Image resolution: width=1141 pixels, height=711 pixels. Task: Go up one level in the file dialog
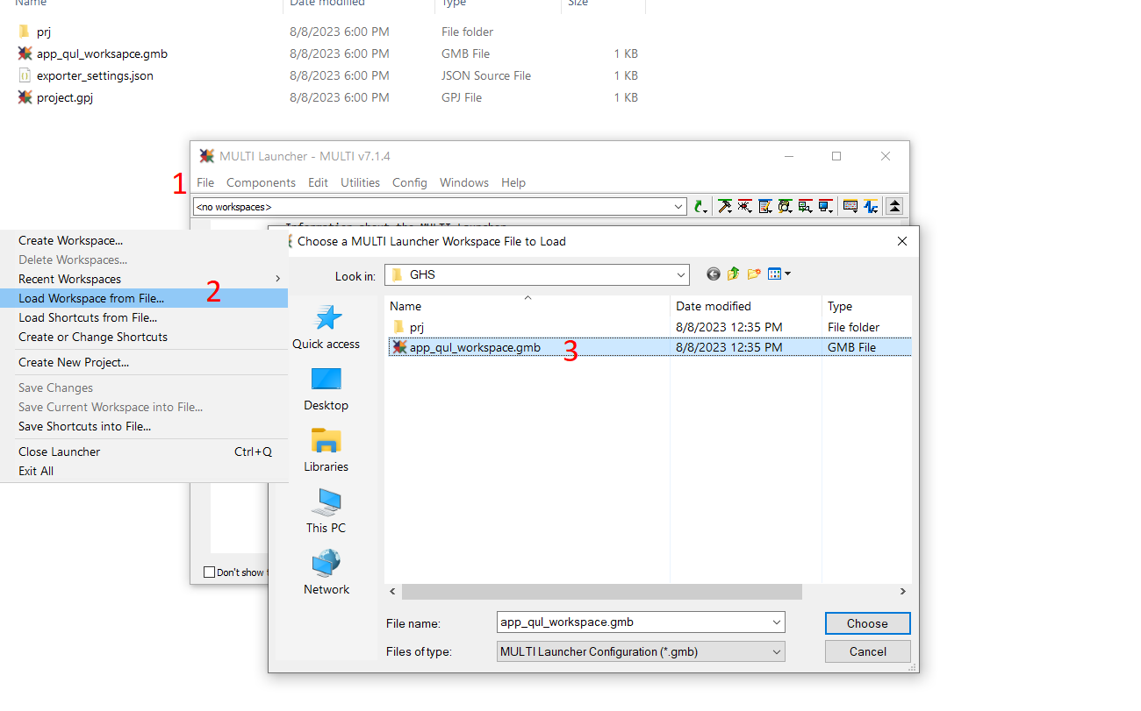pos(733,274)
